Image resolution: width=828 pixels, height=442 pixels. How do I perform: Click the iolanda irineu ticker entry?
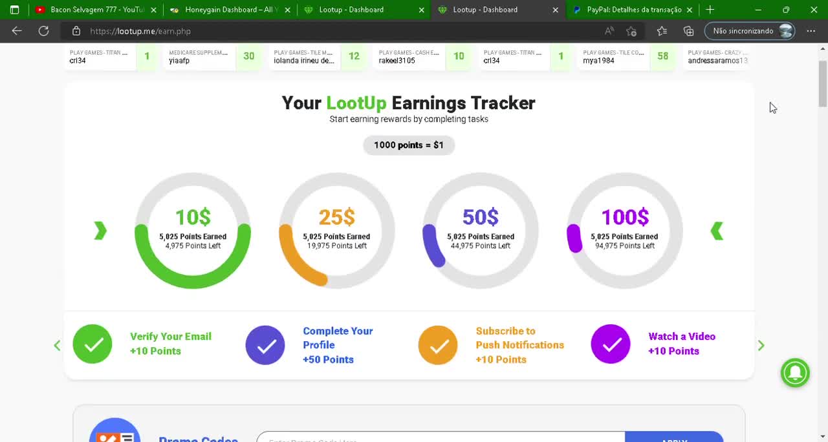[317, 56]
